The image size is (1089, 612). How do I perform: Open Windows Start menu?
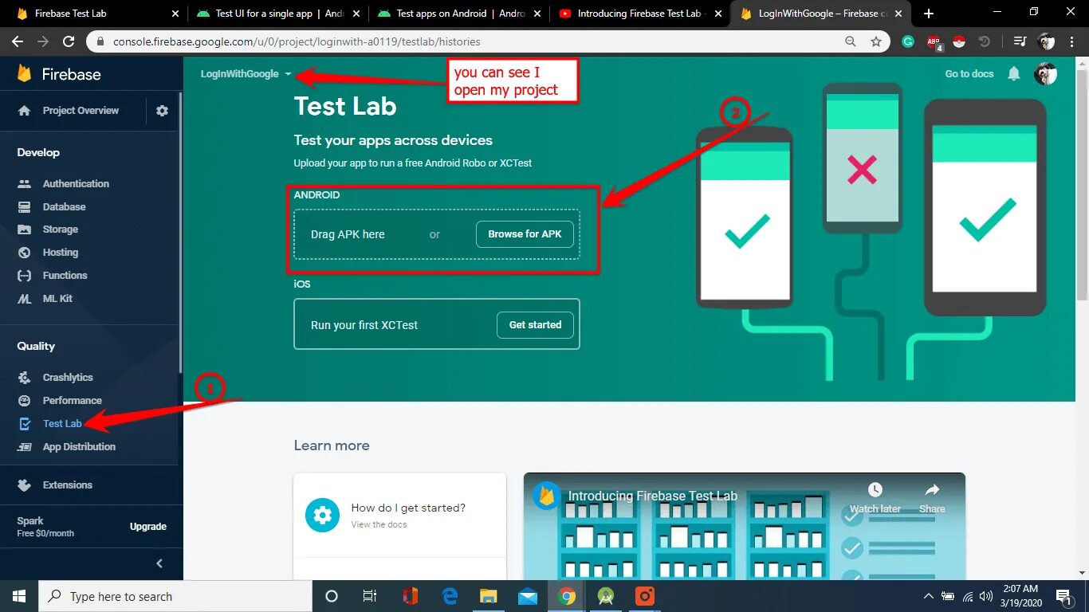[19, 596]
